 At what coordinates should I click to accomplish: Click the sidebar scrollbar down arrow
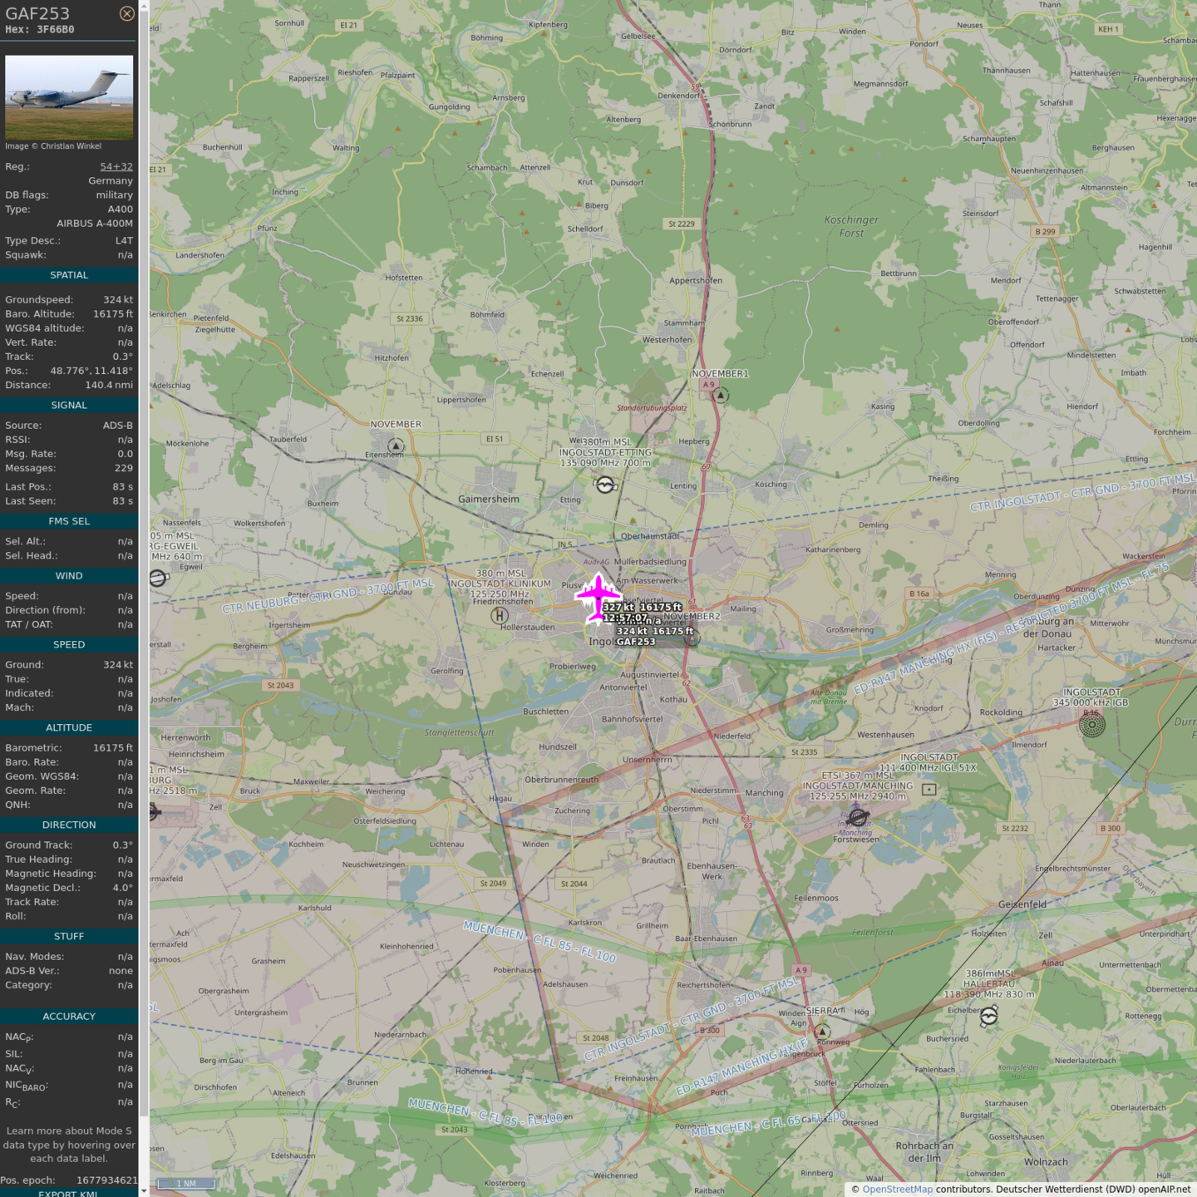[x=144, y=1190]
